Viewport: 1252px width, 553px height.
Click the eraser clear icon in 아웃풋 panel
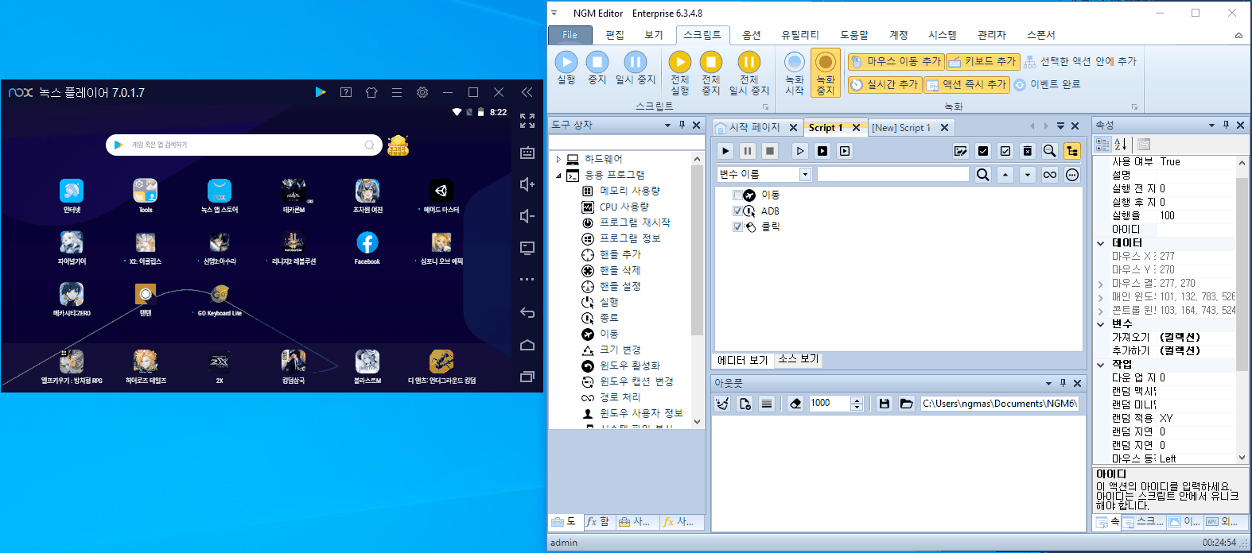(x=795, y=404)
